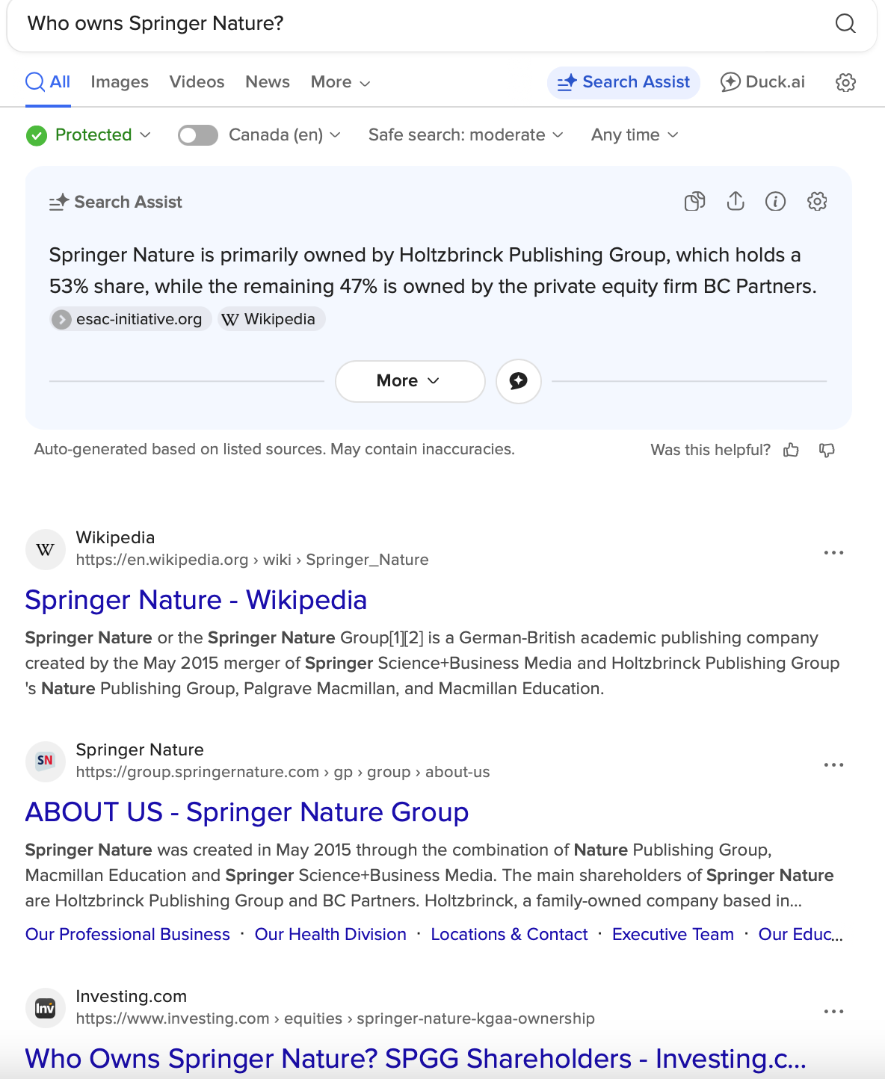Open the Canada (en) region dropdown
The height and width of the screenshot is (1079, 885).
pyautogui.click(x=285, y=135)
